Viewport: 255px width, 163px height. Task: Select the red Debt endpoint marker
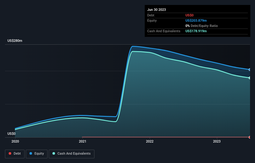pyautogui.click(x=250, y=137)
